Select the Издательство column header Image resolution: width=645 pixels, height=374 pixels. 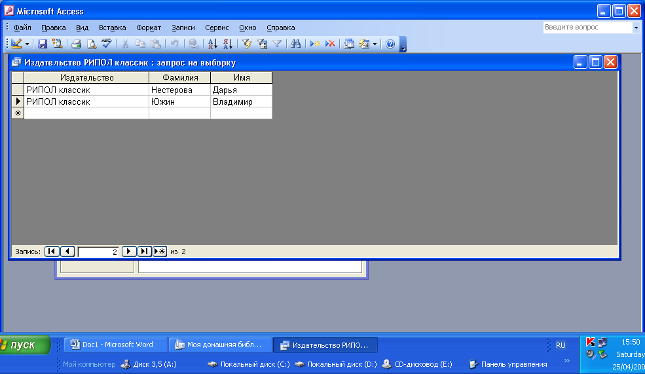(86, 77)
